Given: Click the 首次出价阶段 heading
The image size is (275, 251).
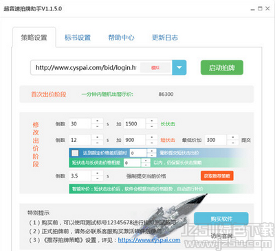Looking at the screenshot, I should coord(49,94).
